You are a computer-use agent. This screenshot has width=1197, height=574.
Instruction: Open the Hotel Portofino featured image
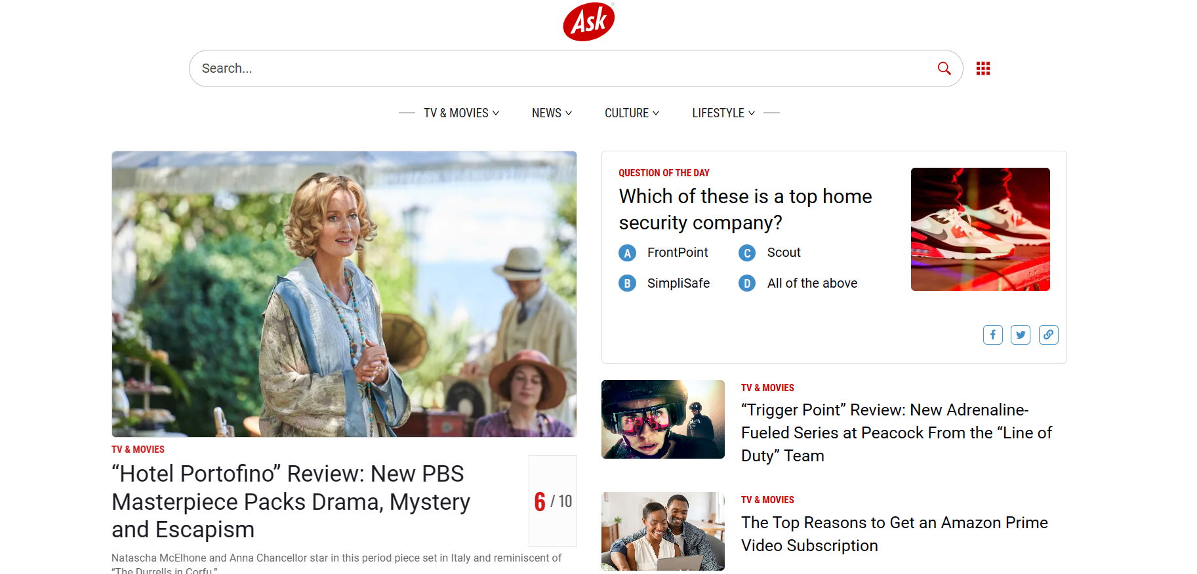(x=344, y=294)
